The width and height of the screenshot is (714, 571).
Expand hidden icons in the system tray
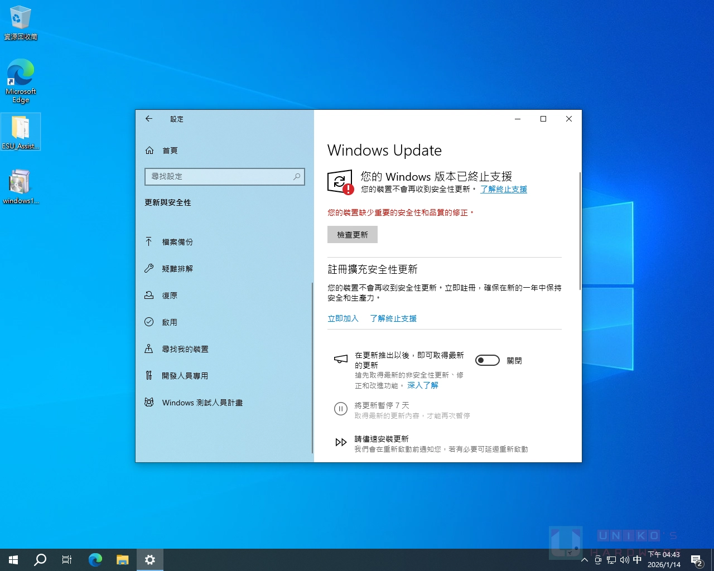(584, 560)
